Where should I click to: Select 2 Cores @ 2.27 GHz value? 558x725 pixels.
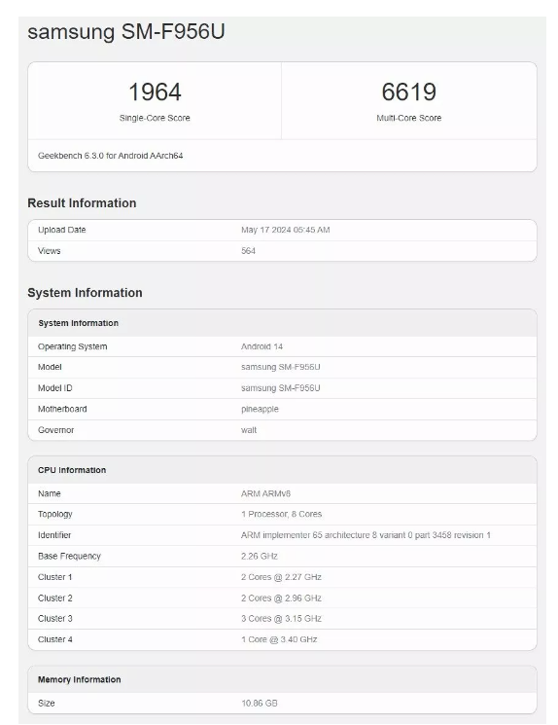tap(281, 577)
